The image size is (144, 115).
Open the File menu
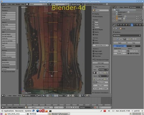[9, 4]
